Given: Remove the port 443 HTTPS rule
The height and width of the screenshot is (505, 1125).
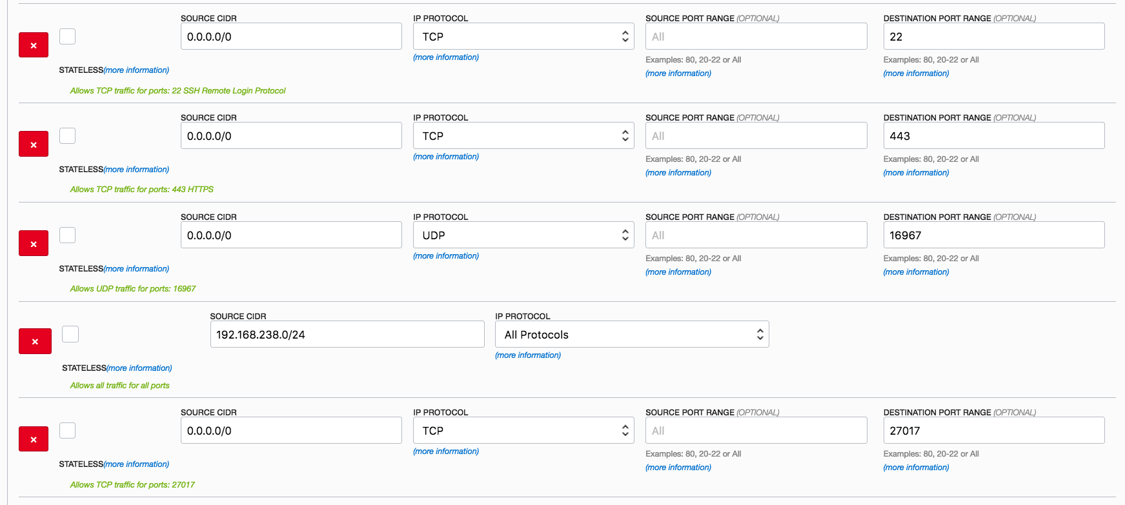Looking at the screenshot, I should 34,144.
